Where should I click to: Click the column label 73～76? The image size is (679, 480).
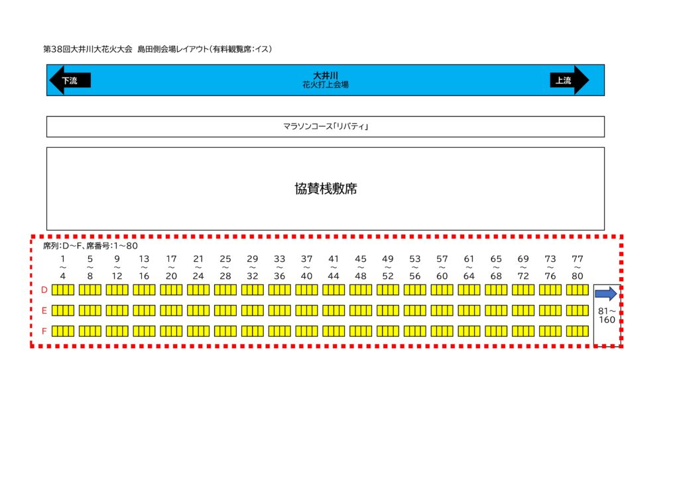pyautogui.click(x=550, y=267)
